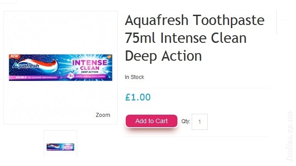This screenshot has width=296, height=166.
Task: Focus the Qty quantity input field
Action: point(200,122)
